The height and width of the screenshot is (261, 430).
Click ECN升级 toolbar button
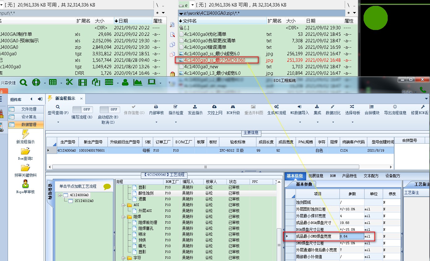tap(233, 110)
